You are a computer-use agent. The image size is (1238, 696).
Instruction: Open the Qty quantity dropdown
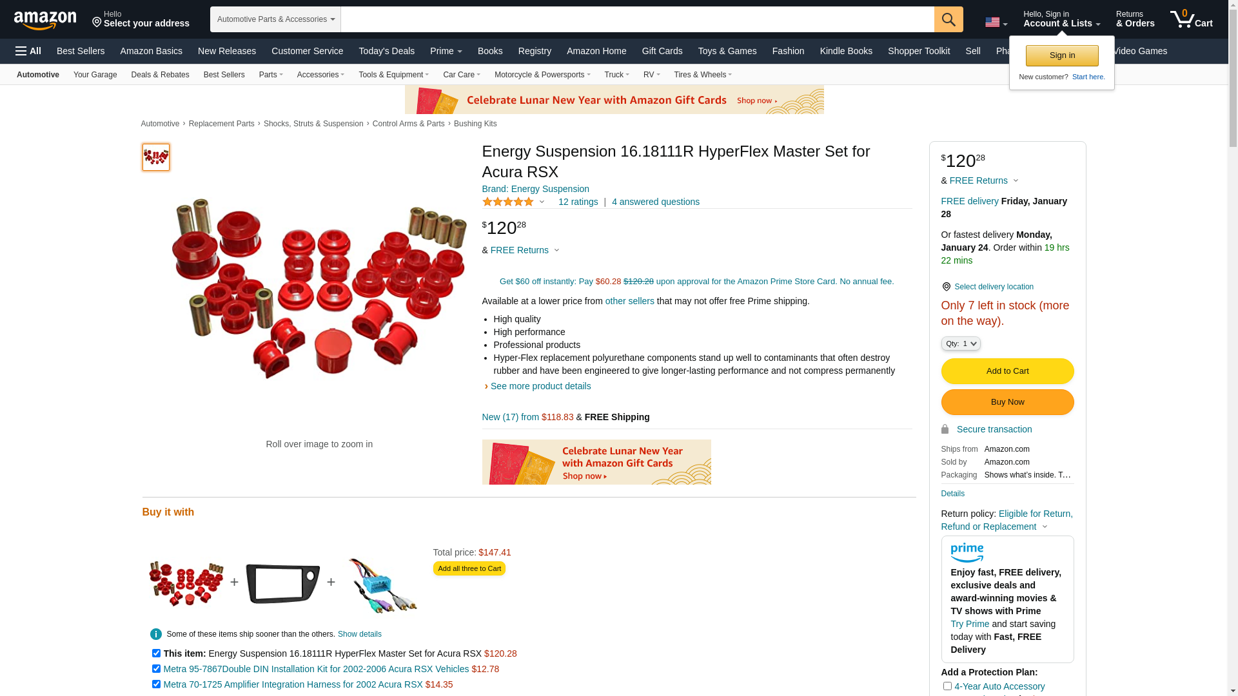961,343
